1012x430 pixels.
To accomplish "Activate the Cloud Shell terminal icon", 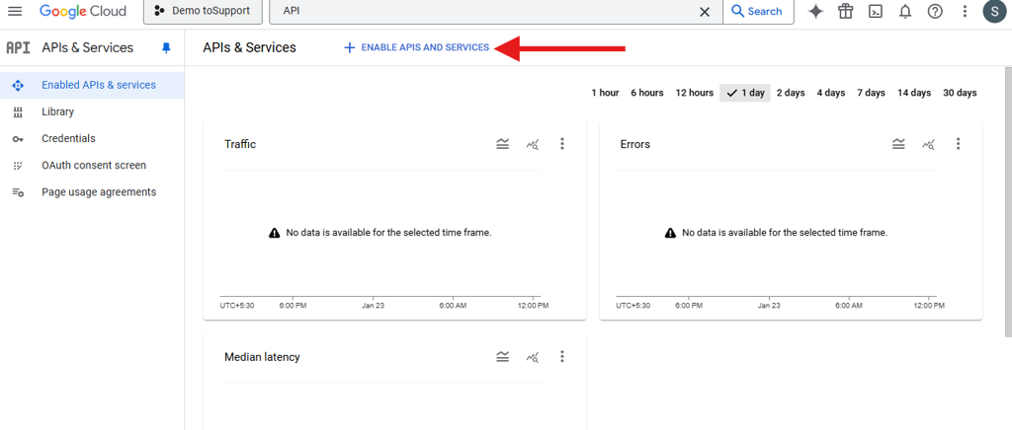I will tap(876, 12).
